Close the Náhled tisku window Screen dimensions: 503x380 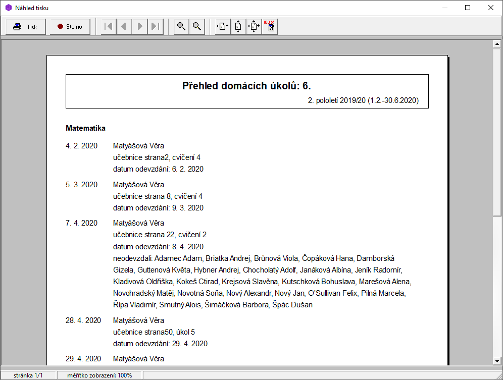[491, 8]
